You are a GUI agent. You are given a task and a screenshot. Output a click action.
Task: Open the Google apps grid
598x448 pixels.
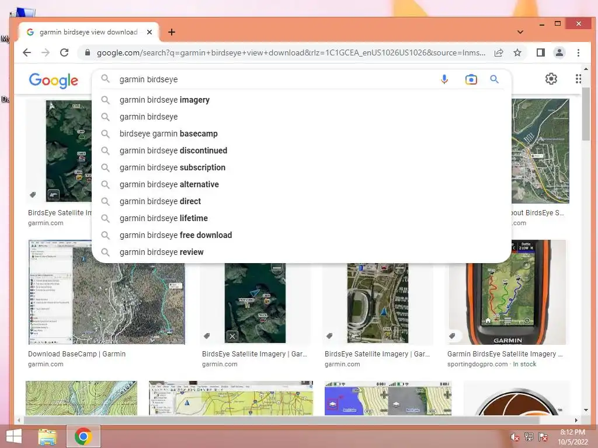tap(578, 79)
